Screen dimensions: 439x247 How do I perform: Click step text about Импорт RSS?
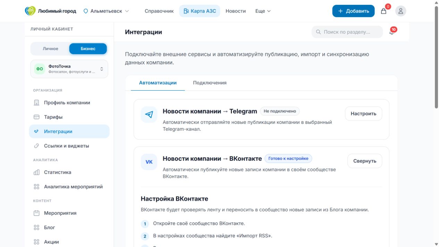[213, 236]
